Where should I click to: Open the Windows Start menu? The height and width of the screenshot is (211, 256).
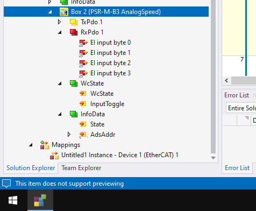click(x=13, y=200)
